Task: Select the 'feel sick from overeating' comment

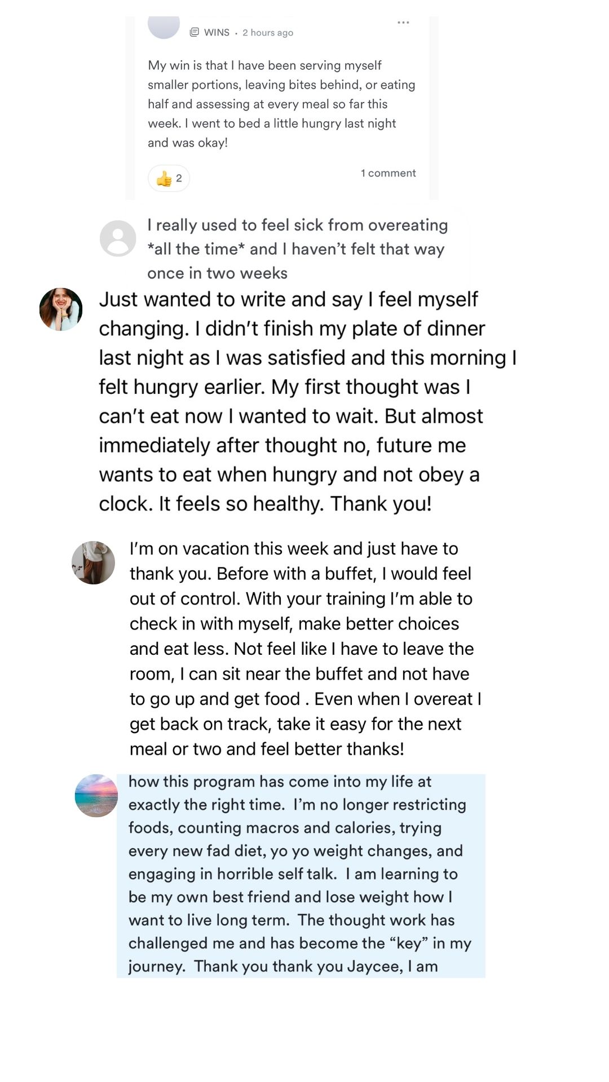Action: (297, 249)
